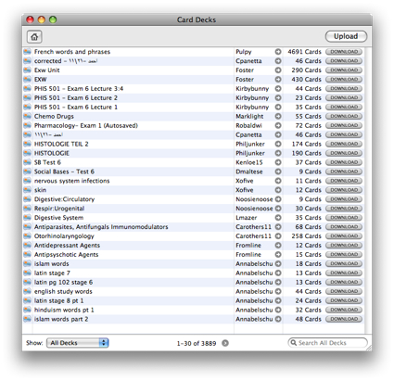The width and height of the screenshot is (394, 381).
Task: Click deck icon beside HISTOLOGIE TEIL 2
Action: coord(28,144)
